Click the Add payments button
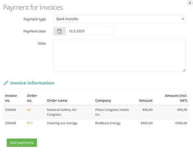Screen dimensions: 193x157 22,143
